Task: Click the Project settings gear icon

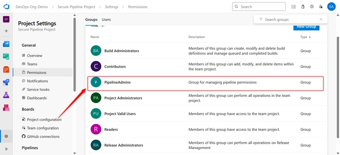Action: 6,136
